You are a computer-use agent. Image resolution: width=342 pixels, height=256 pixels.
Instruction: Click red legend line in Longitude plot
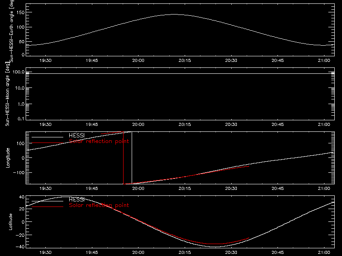pyautogui.click(x=47, y=143)
